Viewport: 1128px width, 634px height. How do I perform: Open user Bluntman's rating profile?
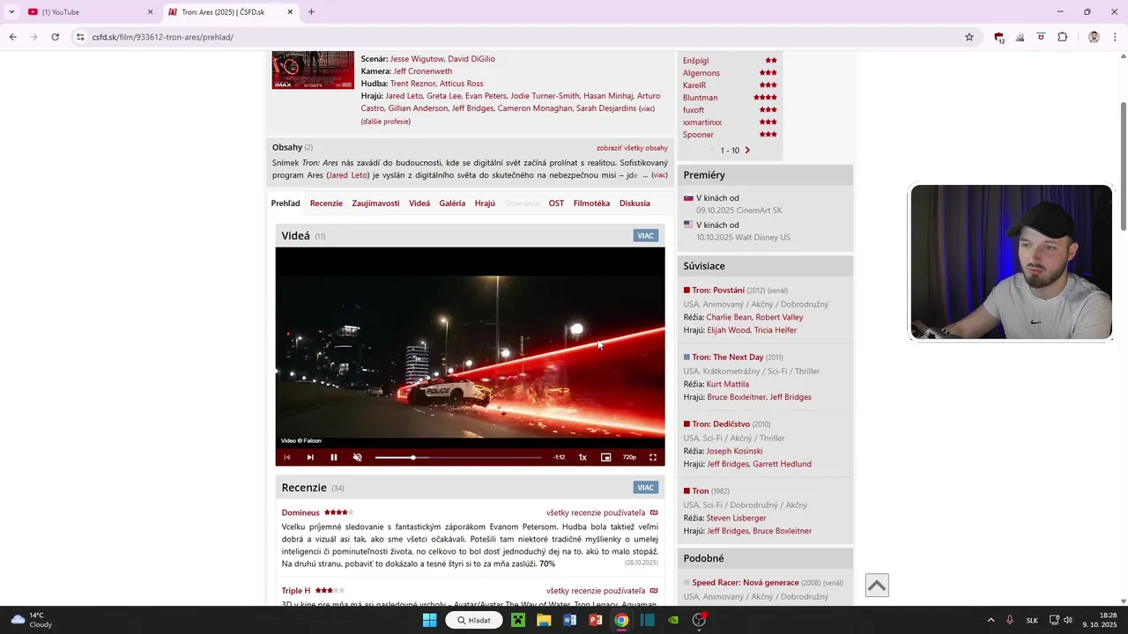pyautogui.click(x=701, y=98)
